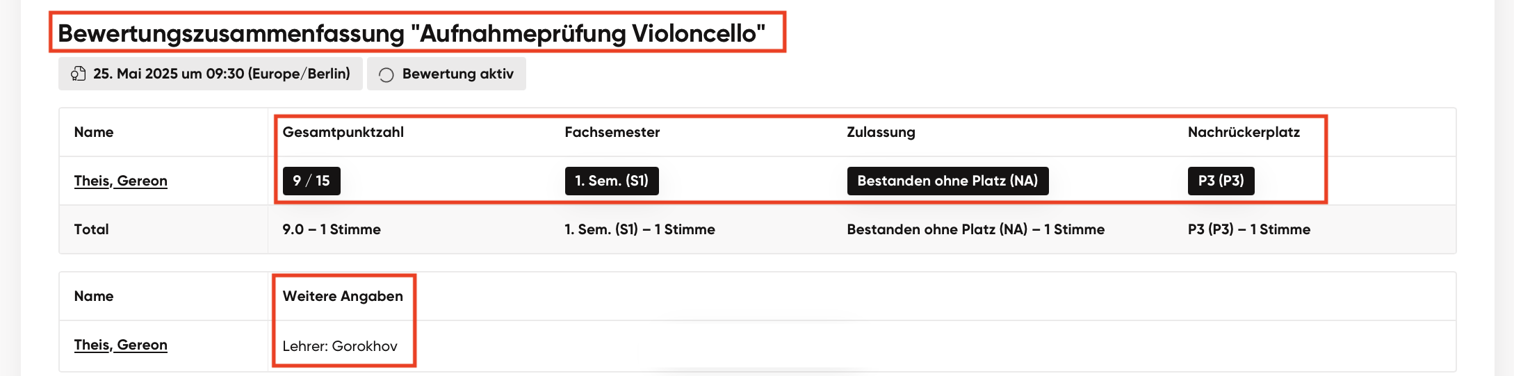Click the '9.0 – 1 Stimme' total cell
Image resolution: width=1514 pixels, height=376 pixels.
point(331,229)
